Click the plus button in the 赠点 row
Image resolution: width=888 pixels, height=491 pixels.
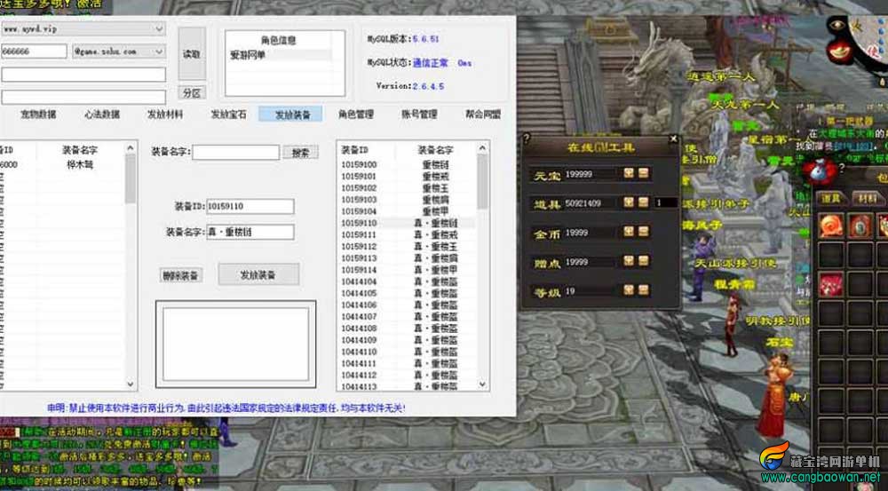tap(629, 261)
